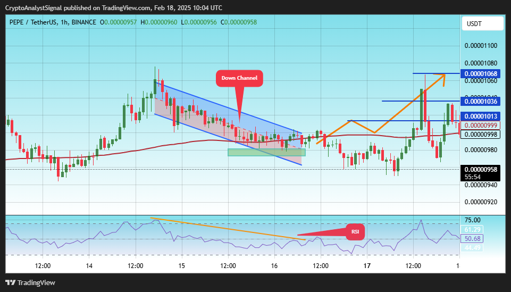
Task: Click the 0.00001100 axis value
Action: point(481,46)
